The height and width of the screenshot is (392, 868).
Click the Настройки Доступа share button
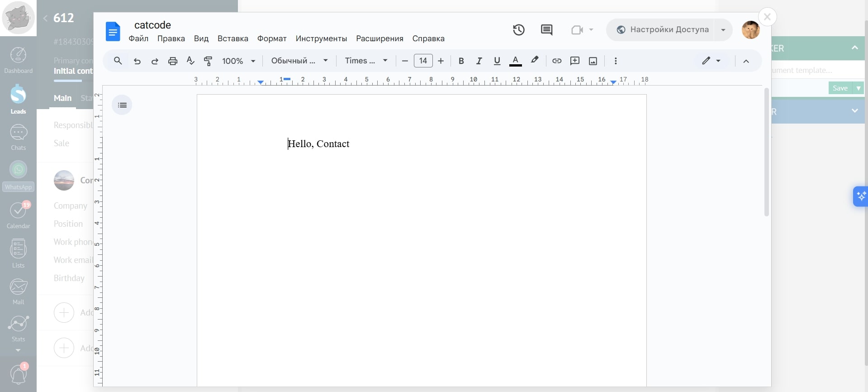click(663, 30)
